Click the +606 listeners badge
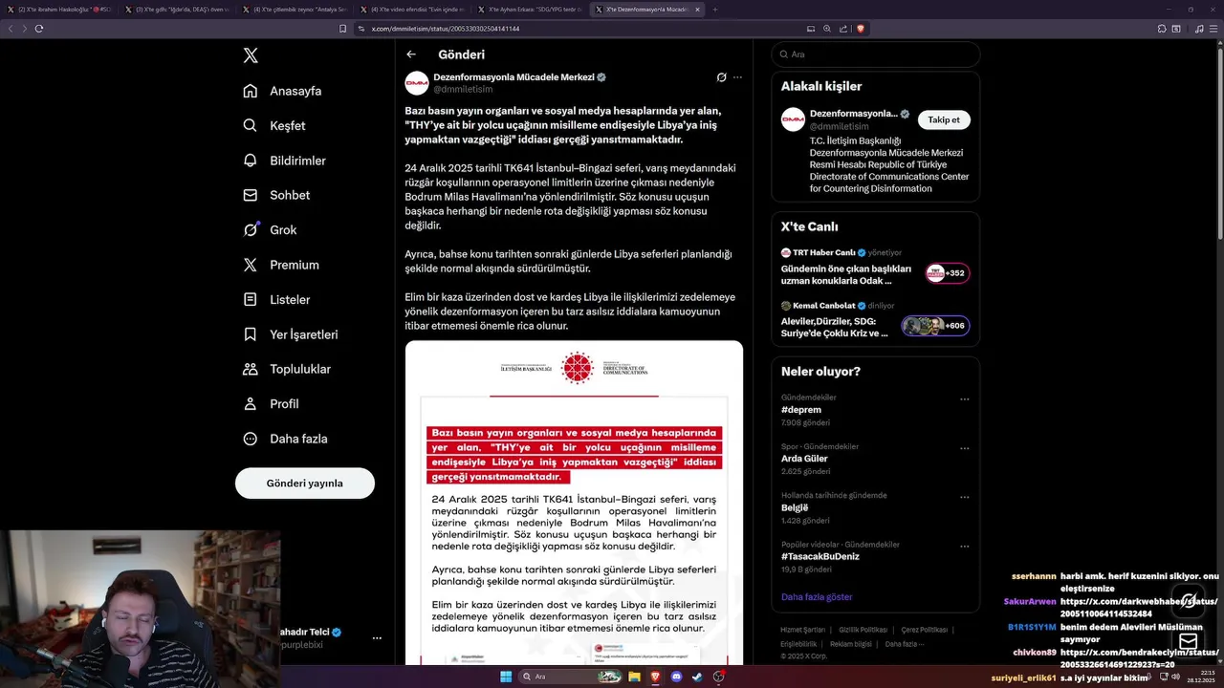Viewport: 1224px width, 688px height. [x=936, y=326]
